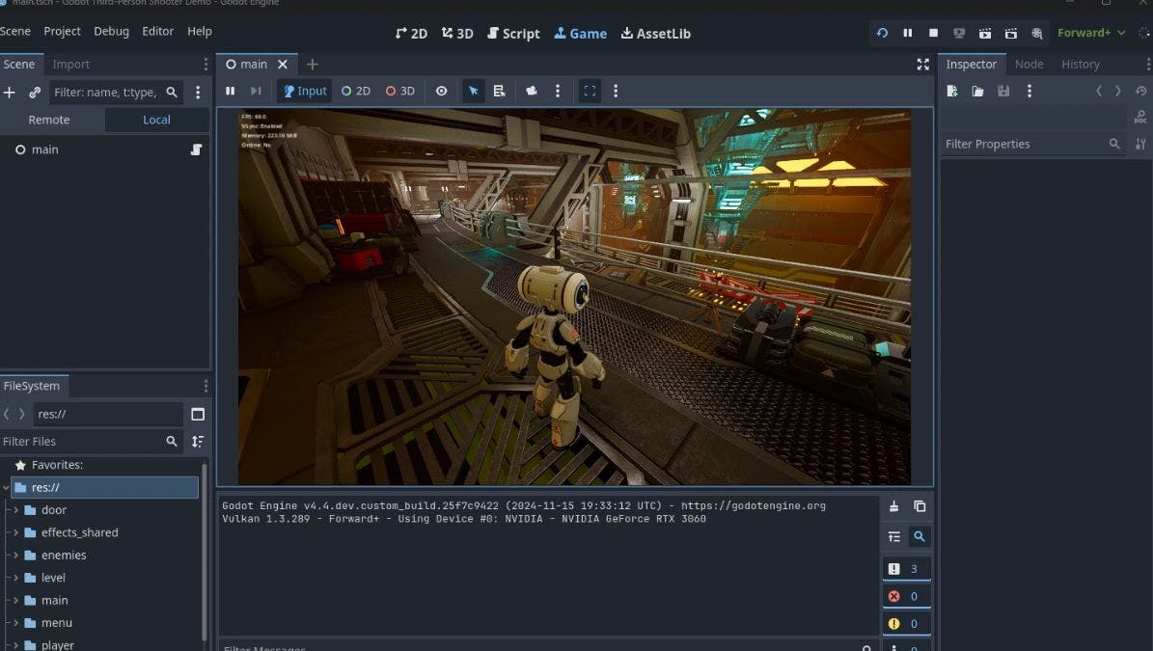Click the add new node plus icon
This screenshot has width=1153, height=651.
coord(10,93)
